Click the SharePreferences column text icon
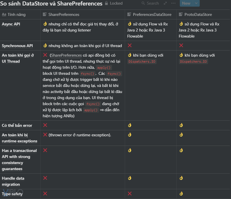Image resolution: width=231 pixels, height=199 pixels. [45, 14]
